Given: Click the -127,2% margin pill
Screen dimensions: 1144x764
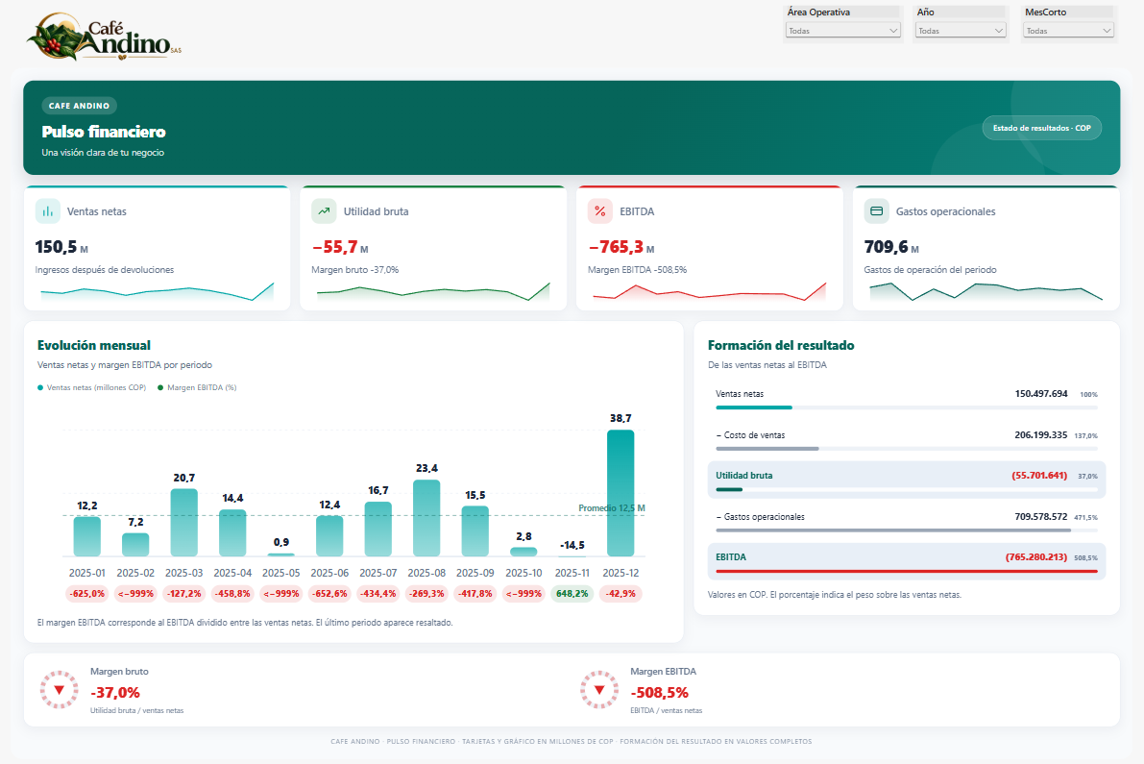Looking at the screenshot, I should 183,594.
